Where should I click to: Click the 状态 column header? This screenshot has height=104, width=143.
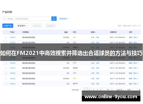coord(74,32)
